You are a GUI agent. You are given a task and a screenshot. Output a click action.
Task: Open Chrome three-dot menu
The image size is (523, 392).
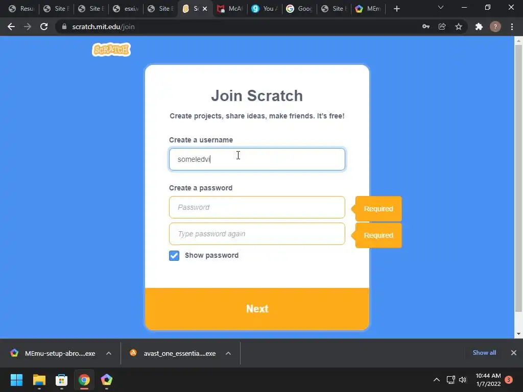pos(512,27)
